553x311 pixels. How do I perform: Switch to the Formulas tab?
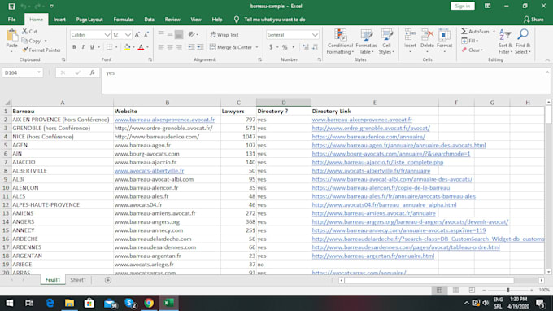point(124,20)
